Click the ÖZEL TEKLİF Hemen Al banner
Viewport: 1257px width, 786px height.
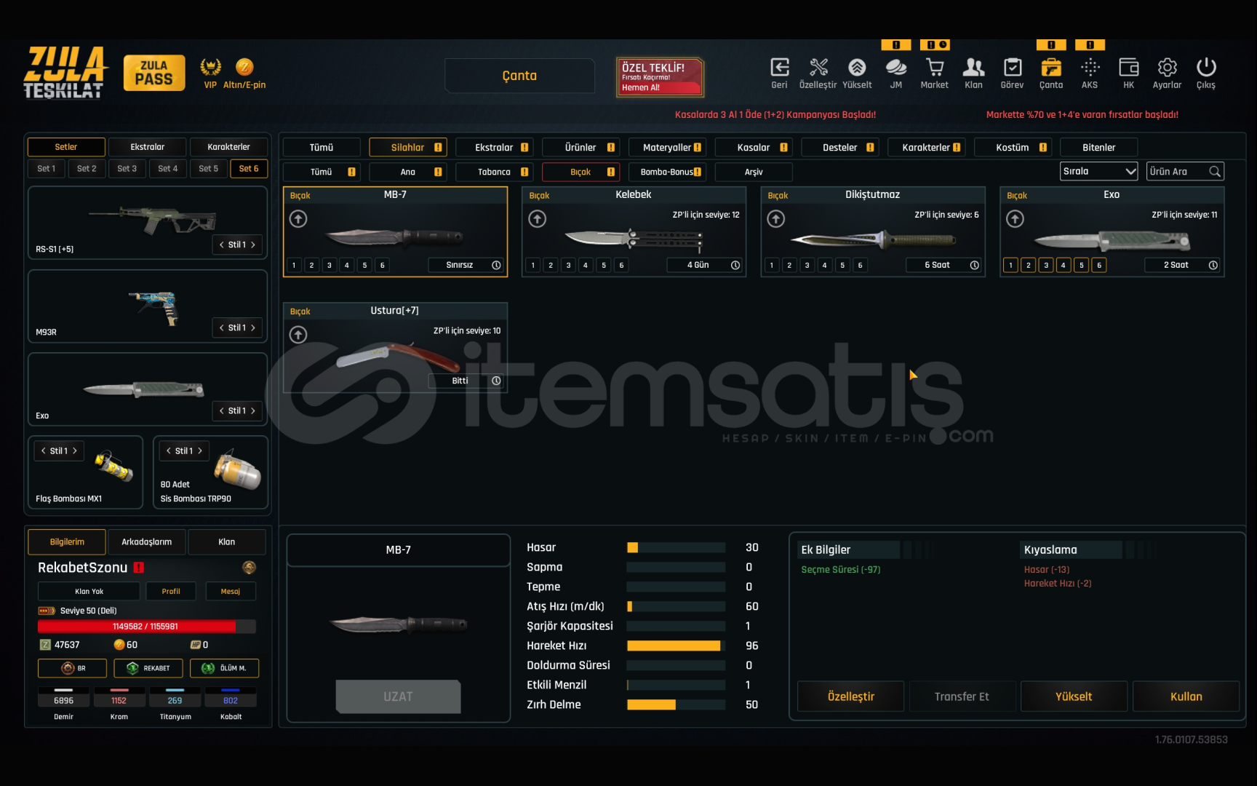coord(660,76)
